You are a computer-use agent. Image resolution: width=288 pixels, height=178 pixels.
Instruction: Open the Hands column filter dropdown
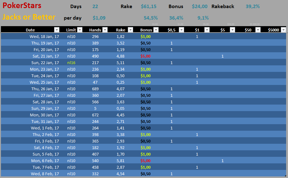(105, 30)
